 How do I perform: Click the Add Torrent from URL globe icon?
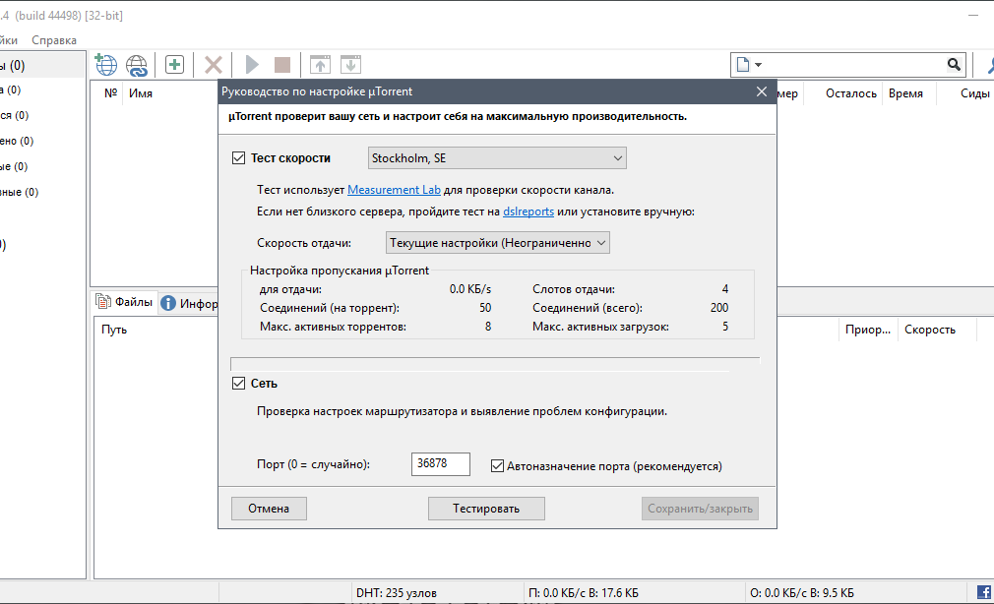pyautogui.click(x=106, y=64)
